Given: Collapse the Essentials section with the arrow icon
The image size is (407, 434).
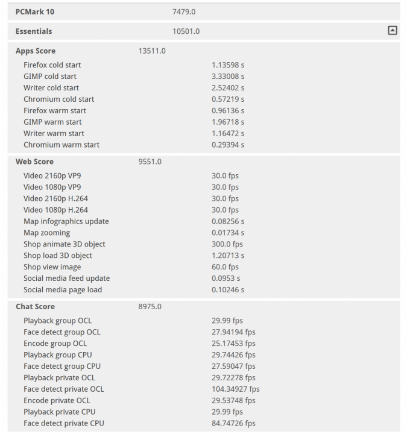Looking at the screenshot, I should coord(392,31).
